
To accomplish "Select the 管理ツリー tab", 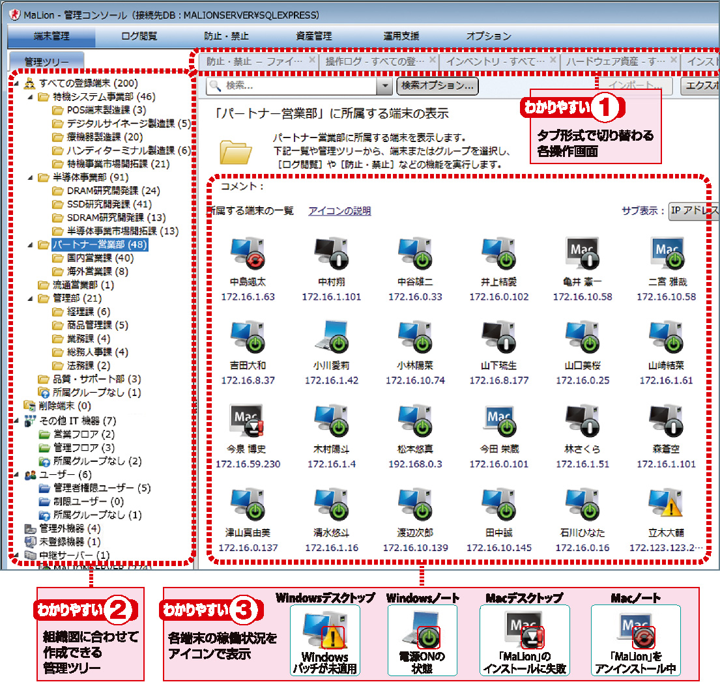I will click(46, 61).
